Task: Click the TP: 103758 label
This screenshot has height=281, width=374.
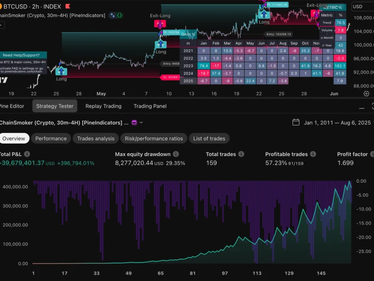Action: point(170,32)
